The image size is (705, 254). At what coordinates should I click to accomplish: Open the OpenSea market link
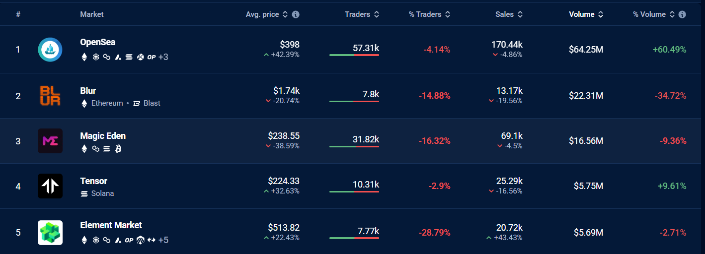point(97,42)
